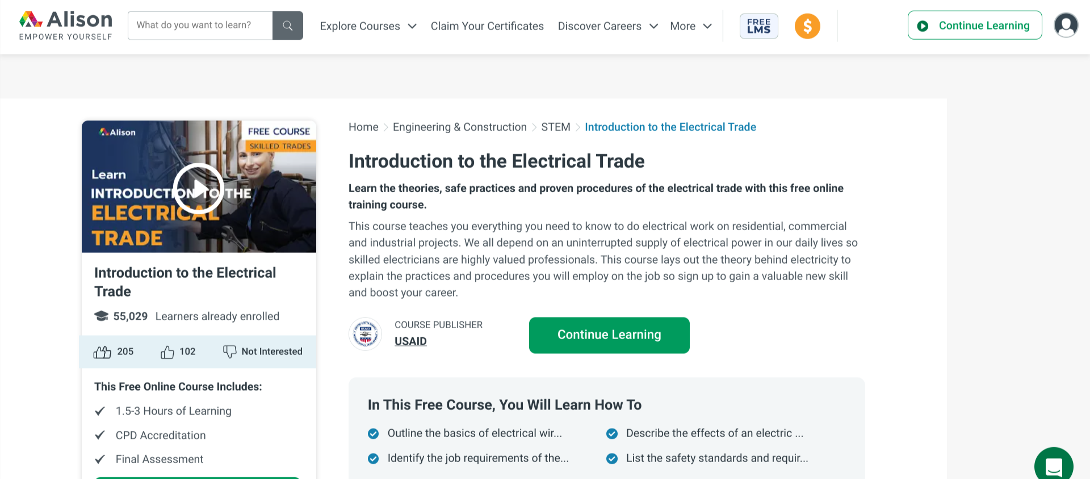
Task: Open the Discover Careers dropdown
Action: tap(606, 26)
